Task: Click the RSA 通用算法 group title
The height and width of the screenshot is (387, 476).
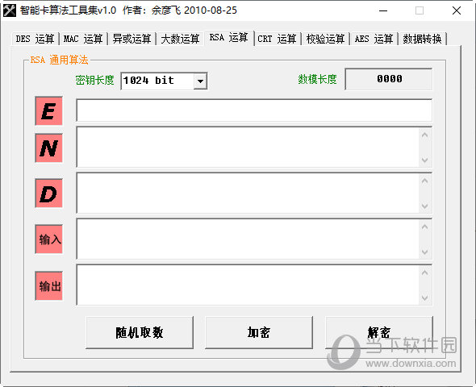Action: [59, 60]
